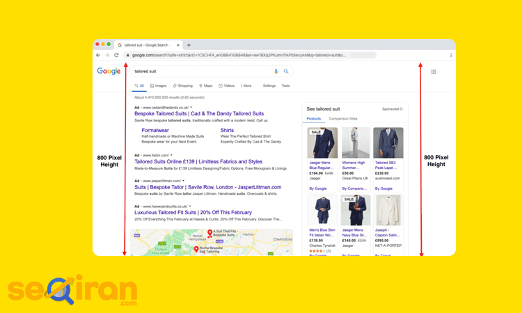This screenshot has height=313, width=522.
Task: Click the Joseph Clapton Satin jacket image
Action: pos(388,210)
